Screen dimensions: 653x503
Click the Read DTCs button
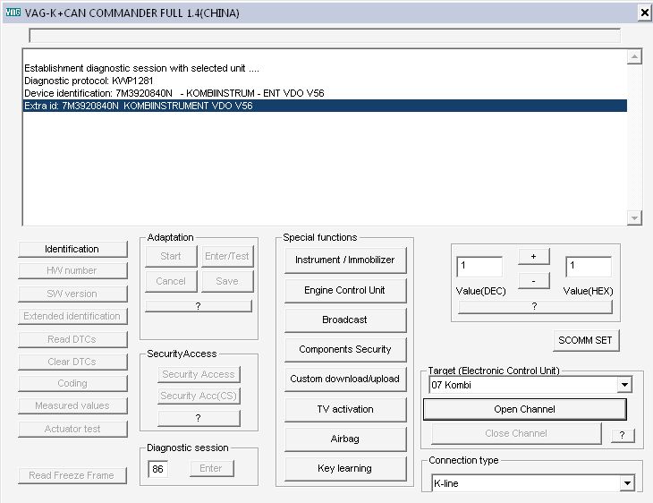72,339
